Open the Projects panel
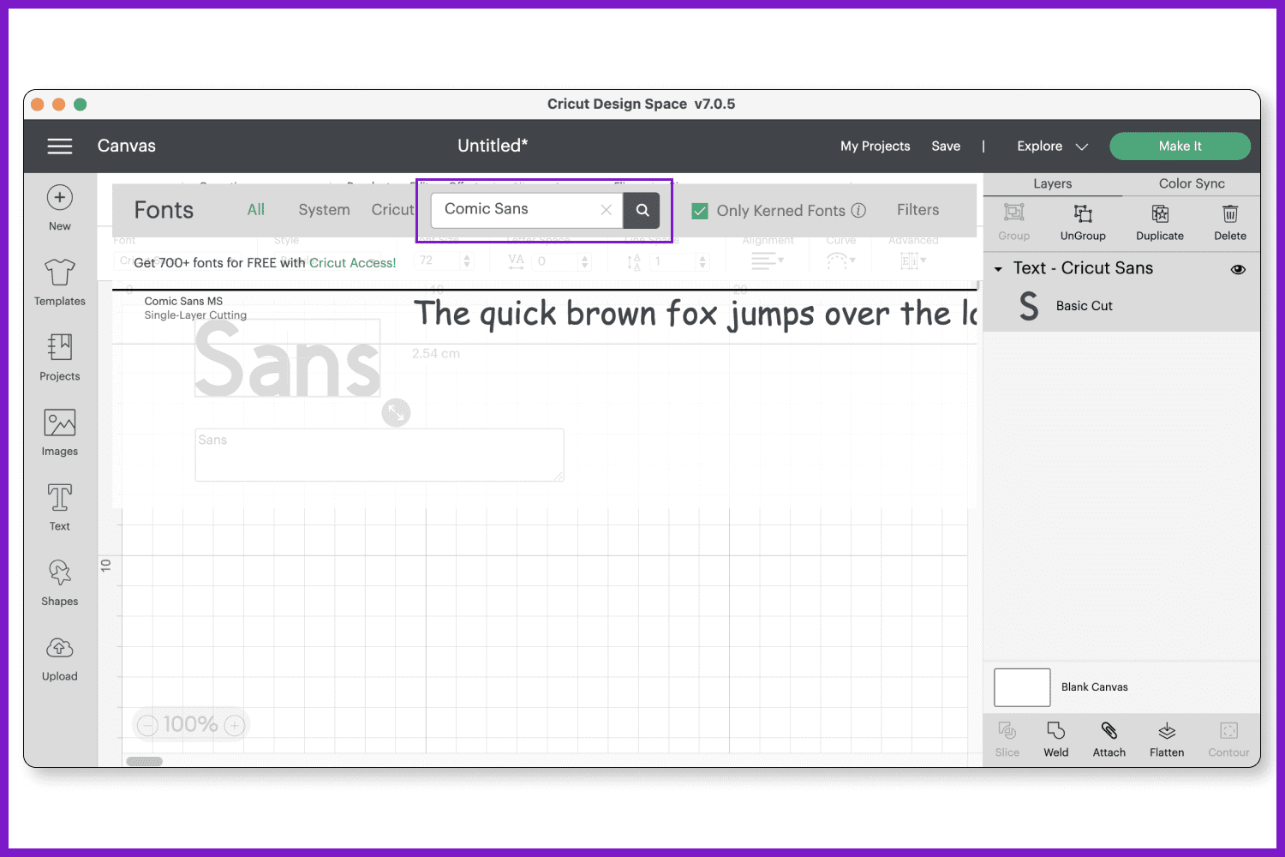The image size is (1285, 857). point(59,357)
